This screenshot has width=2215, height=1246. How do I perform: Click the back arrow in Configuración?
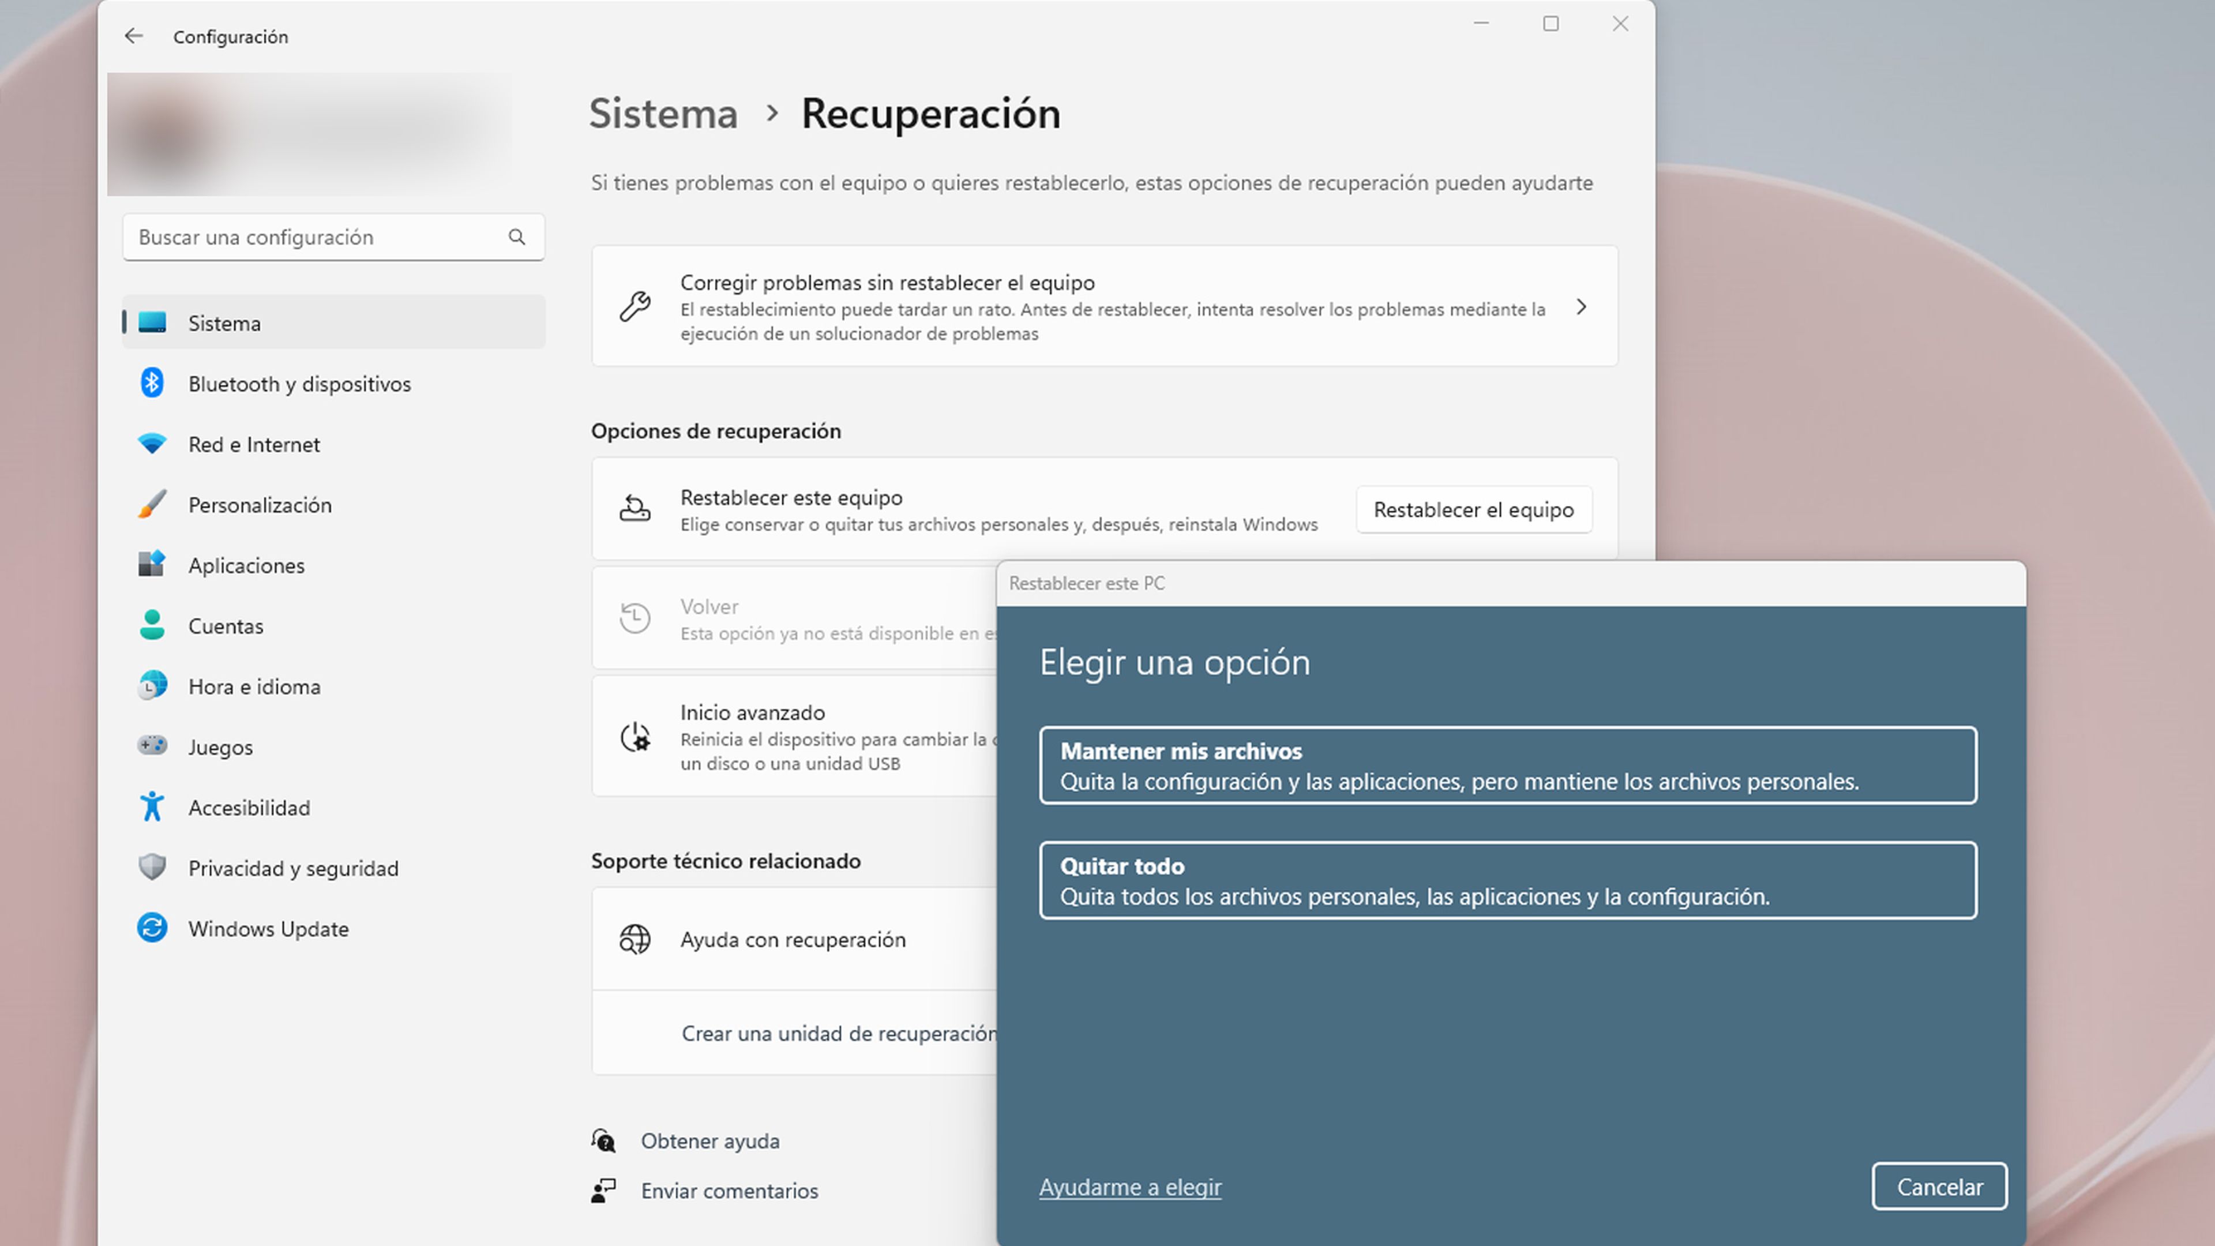(133, 36)
